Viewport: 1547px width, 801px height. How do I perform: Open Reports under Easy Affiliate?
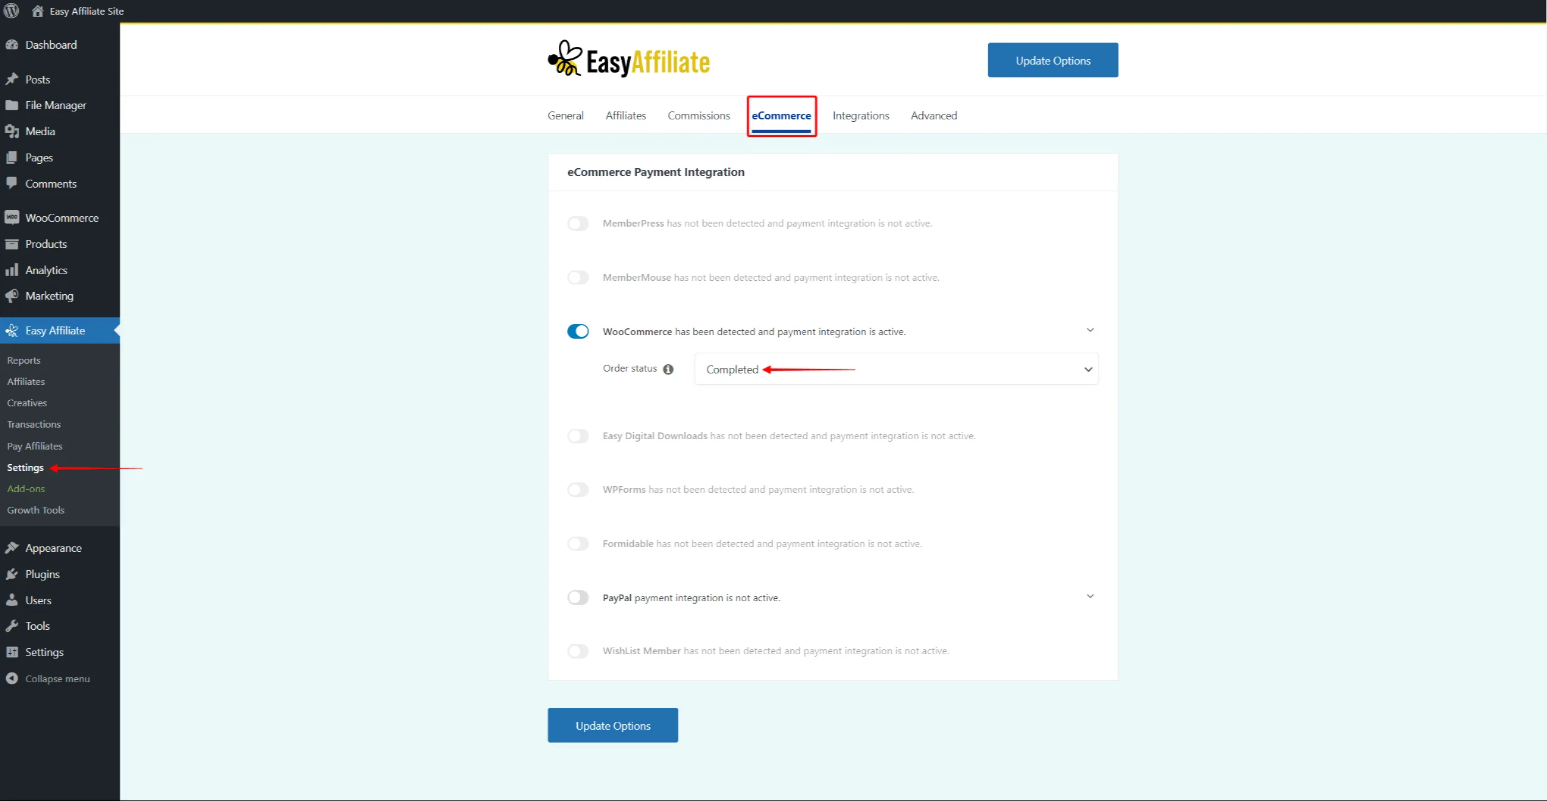click(24, 361)
